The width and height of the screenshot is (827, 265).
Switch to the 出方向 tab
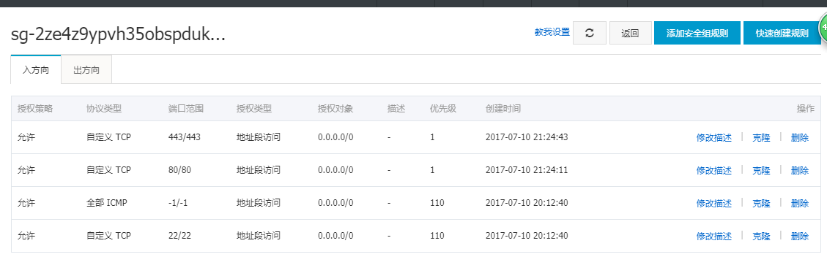[86, 70]
